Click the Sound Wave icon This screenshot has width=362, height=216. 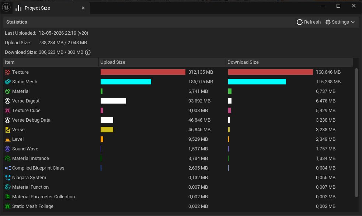coord(8,149)
